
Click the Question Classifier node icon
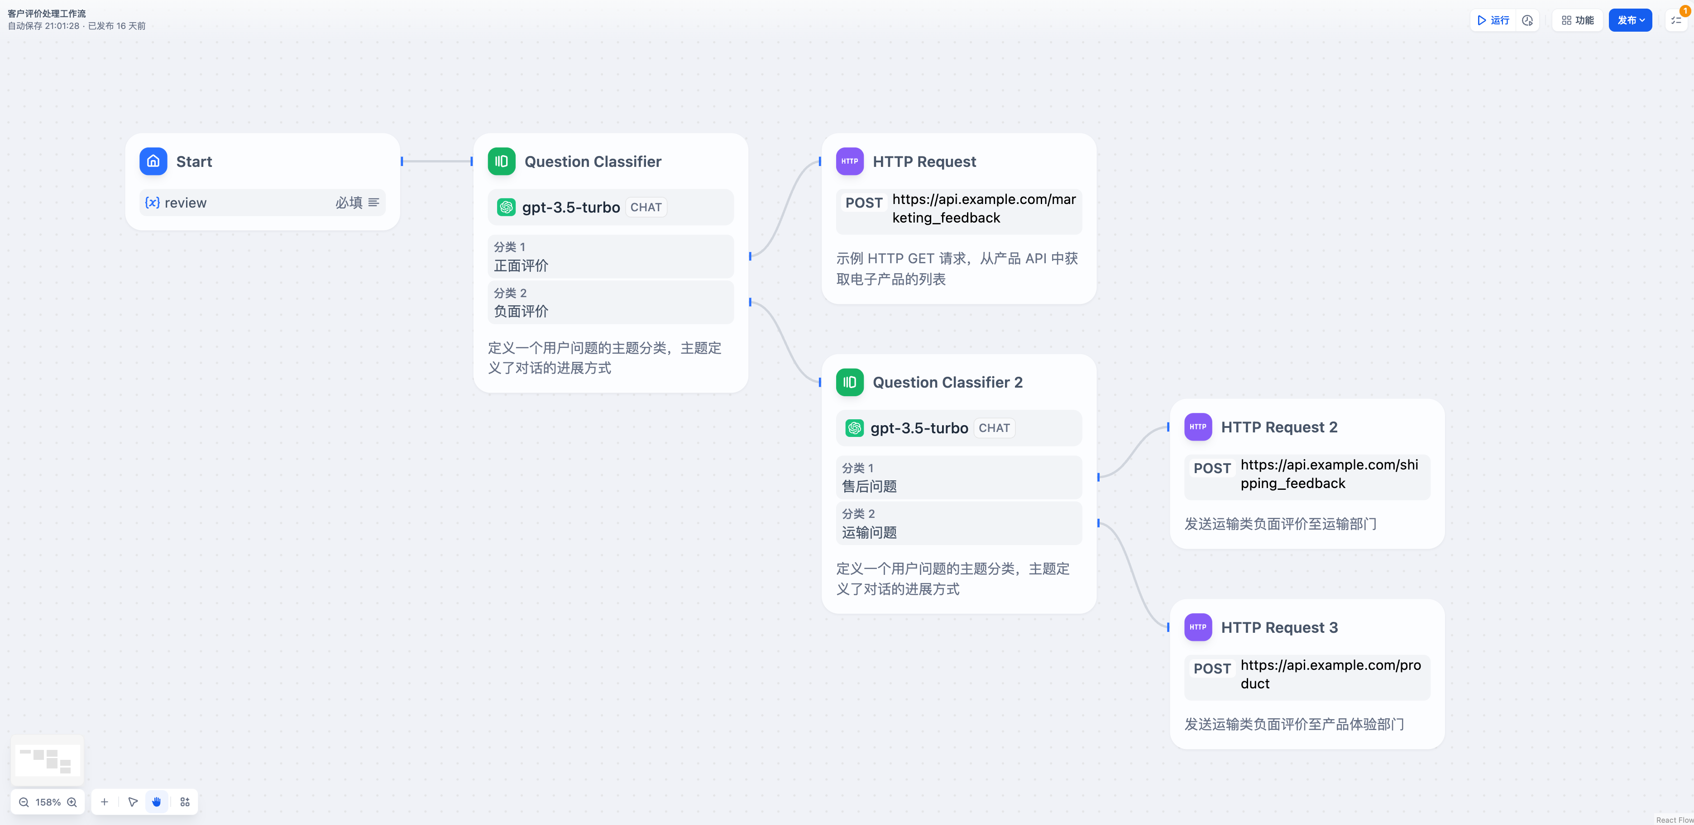[501, 161]
